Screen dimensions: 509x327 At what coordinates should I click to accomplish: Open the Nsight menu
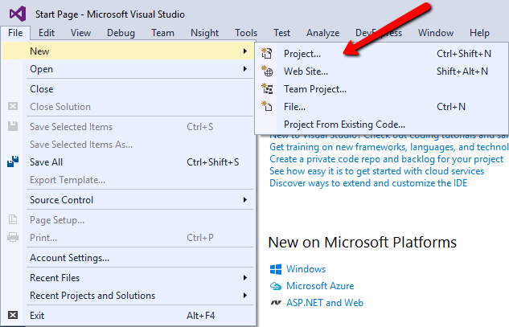pyautogui.click(x=204, y=33)
